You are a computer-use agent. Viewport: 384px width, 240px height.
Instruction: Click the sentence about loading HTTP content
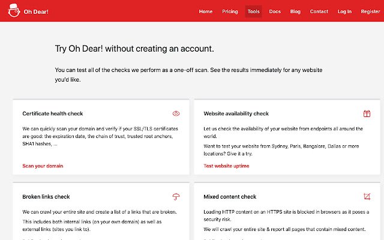click(286, 215)
